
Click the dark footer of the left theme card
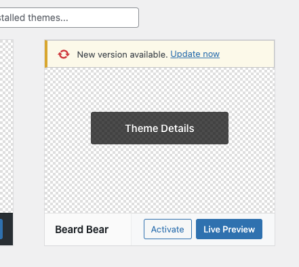7,229
